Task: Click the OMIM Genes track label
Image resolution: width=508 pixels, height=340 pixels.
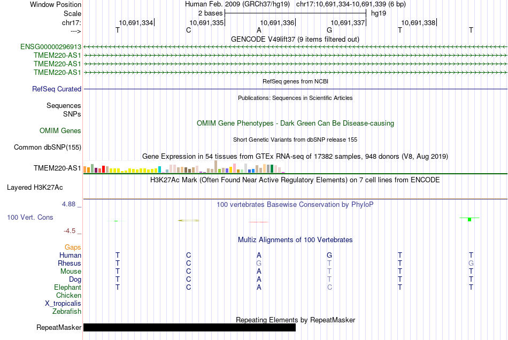Action: tap(60, 130)
